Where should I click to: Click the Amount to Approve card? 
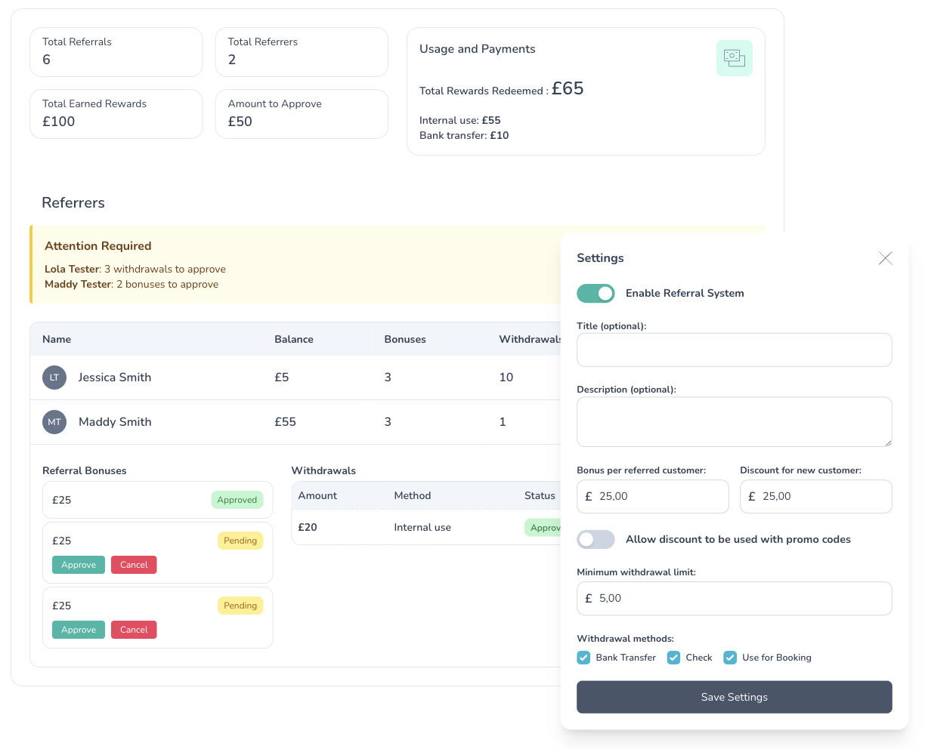click(x=302, y=114)
